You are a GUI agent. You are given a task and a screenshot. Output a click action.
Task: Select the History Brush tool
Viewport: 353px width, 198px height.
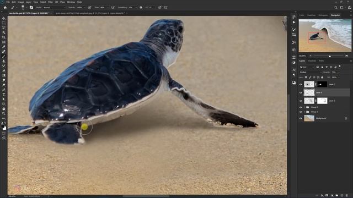click(x=4, y=66)
